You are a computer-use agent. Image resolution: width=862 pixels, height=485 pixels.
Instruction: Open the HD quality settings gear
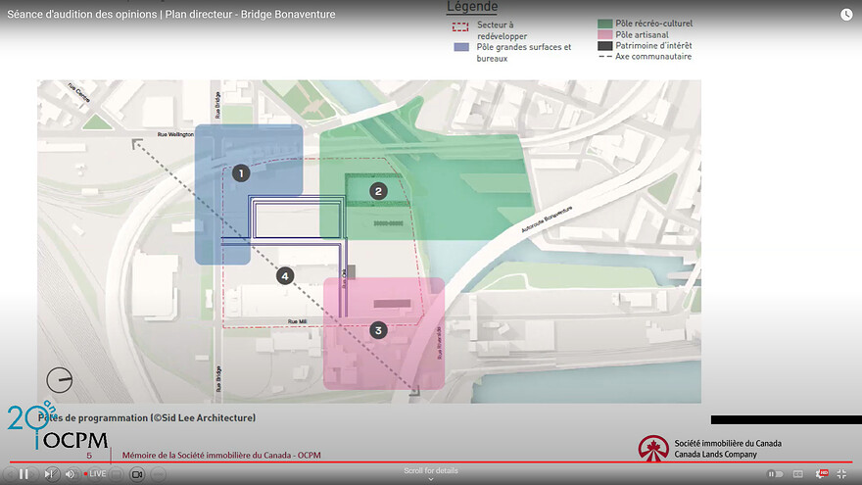822,474
